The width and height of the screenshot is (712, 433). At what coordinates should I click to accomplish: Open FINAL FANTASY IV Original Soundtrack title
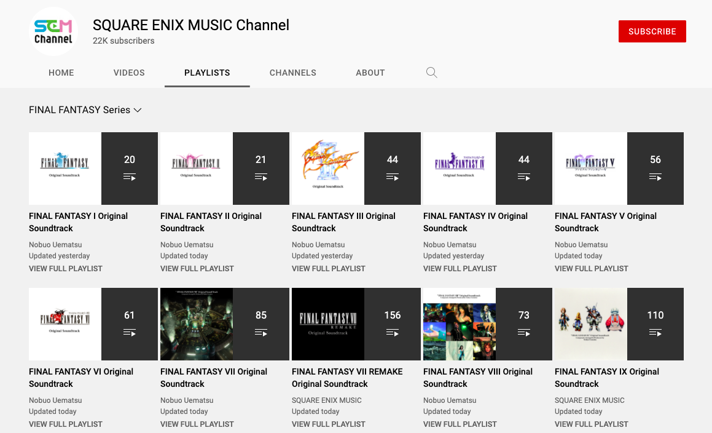pyautogui.click(x=475, y=222)
